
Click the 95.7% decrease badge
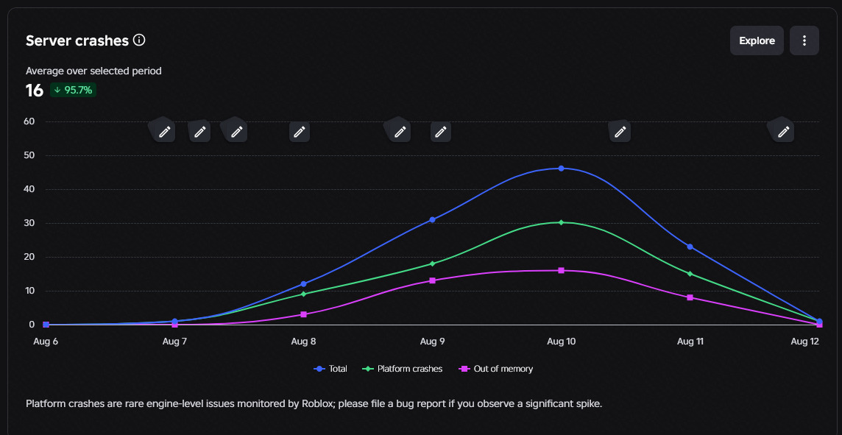pyautogui.click(x=74, y=91)
